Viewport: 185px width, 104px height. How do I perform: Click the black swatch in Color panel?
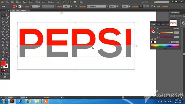pos(153,42)
